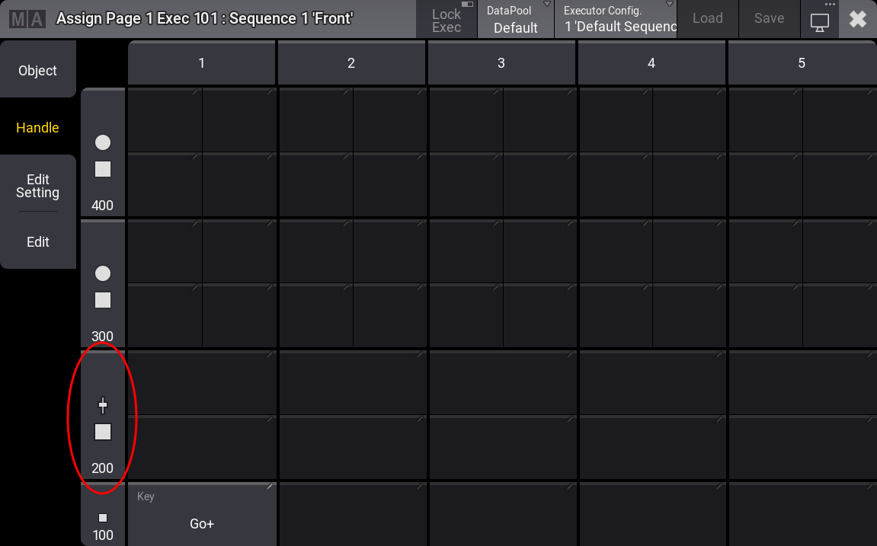This screenshot has width=877, height=546.
Task: Select the Go+ Key cell
Action: tap(201, 514)
